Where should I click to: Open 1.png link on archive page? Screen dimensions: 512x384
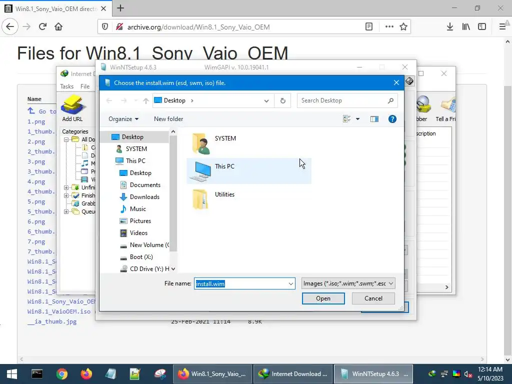click(x=36, y=121)
